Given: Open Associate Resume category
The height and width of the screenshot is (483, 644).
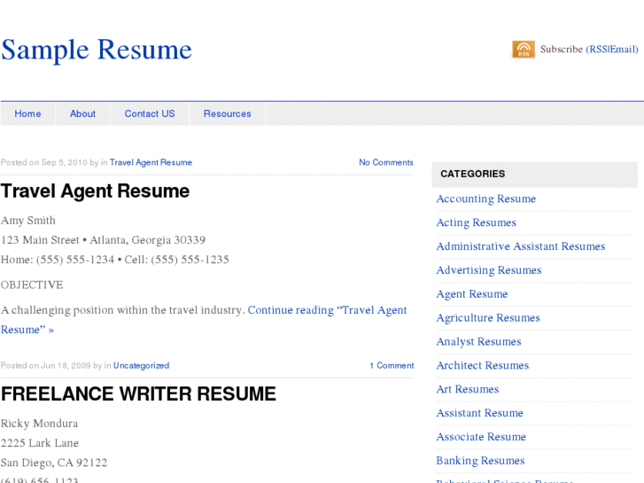Looking at the screenshot, I should 481,437.
